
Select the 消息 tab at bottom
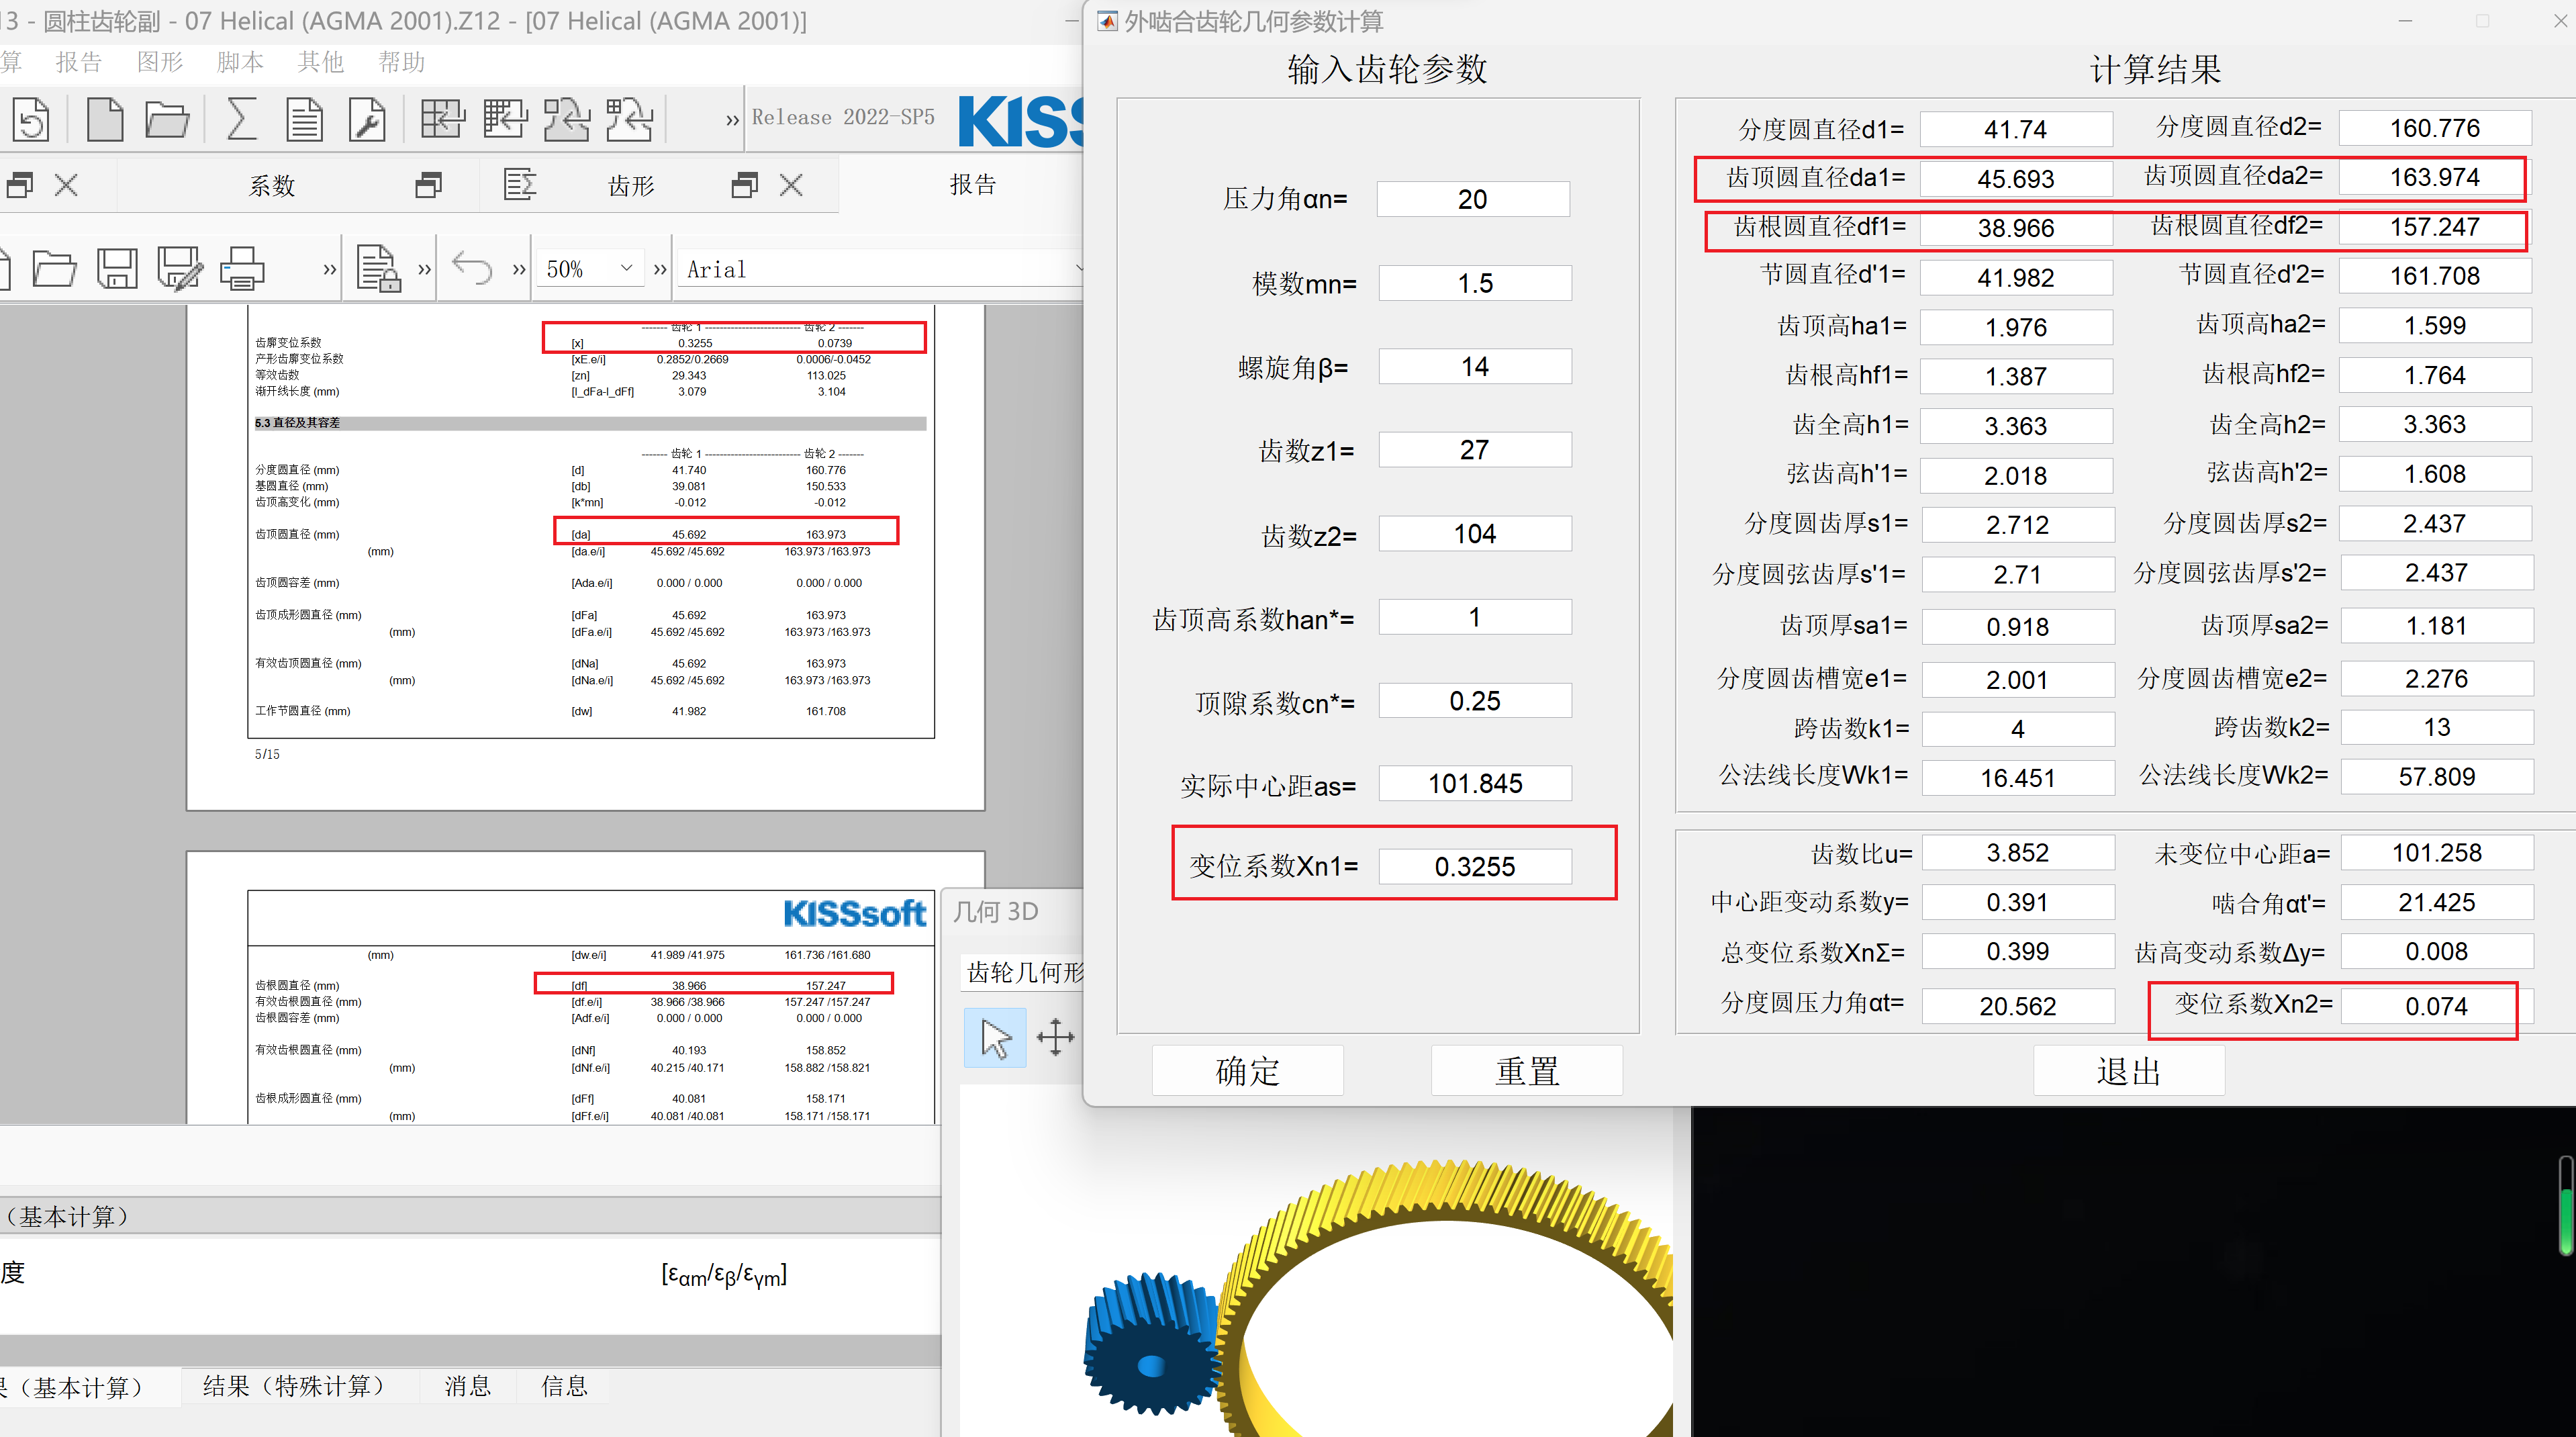click(x=468, y=1386)
